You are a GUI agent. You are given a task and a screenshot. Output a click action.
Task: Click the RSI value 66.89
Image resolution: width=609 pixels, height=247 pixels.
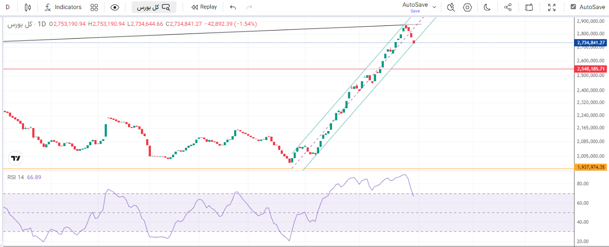coord(34,177)
